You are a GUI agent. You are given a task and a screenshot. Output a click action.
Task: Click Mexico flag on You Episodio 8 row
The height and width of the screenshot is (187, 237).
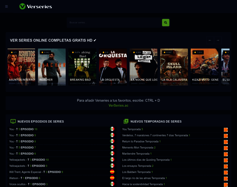click(112, 141)
